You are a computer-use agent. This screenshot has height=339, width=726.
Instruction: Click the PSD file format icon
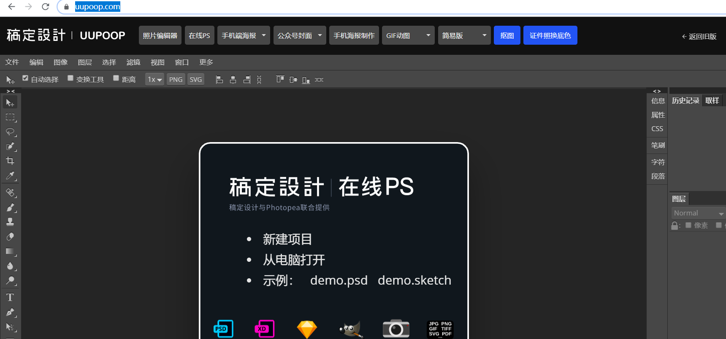tap(223, 329)
